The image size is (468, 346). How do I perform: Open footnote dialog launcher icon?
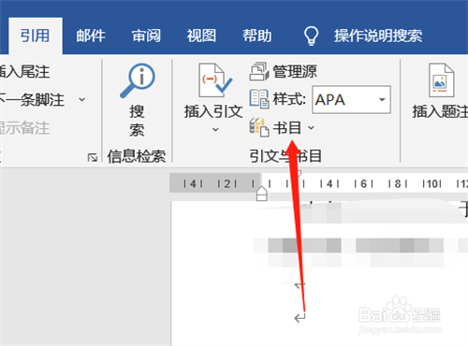(x=93, y=157)
